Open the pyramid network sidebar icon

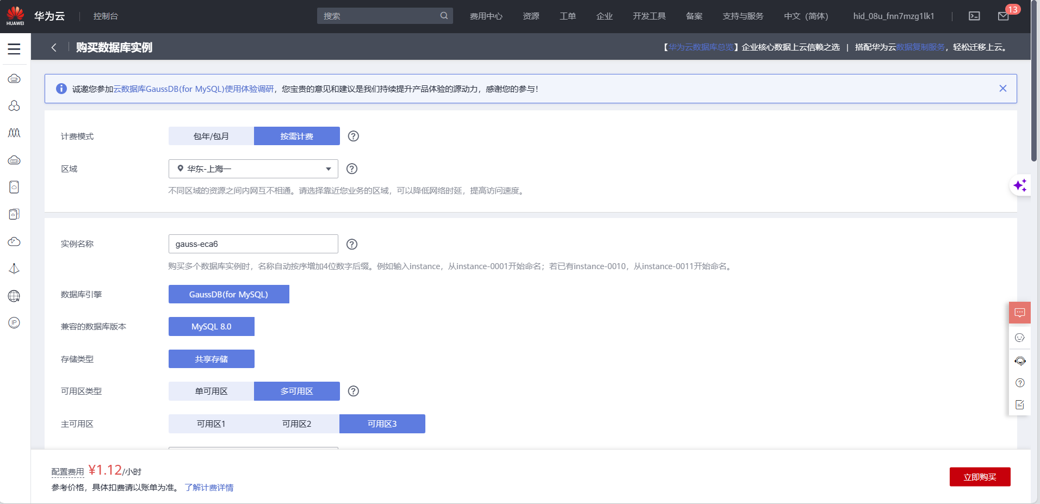[x=14, y=269]
